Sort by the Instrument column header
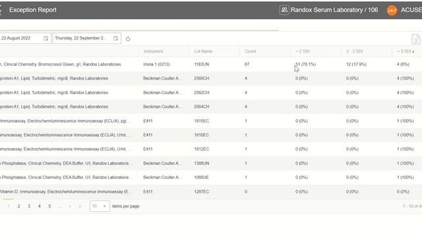Viewport: 422px width, 237px height. [153, 51]
